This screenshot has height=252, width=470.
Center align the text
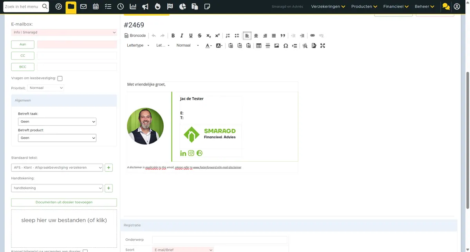pyautogui.click(x=256, y=36)
